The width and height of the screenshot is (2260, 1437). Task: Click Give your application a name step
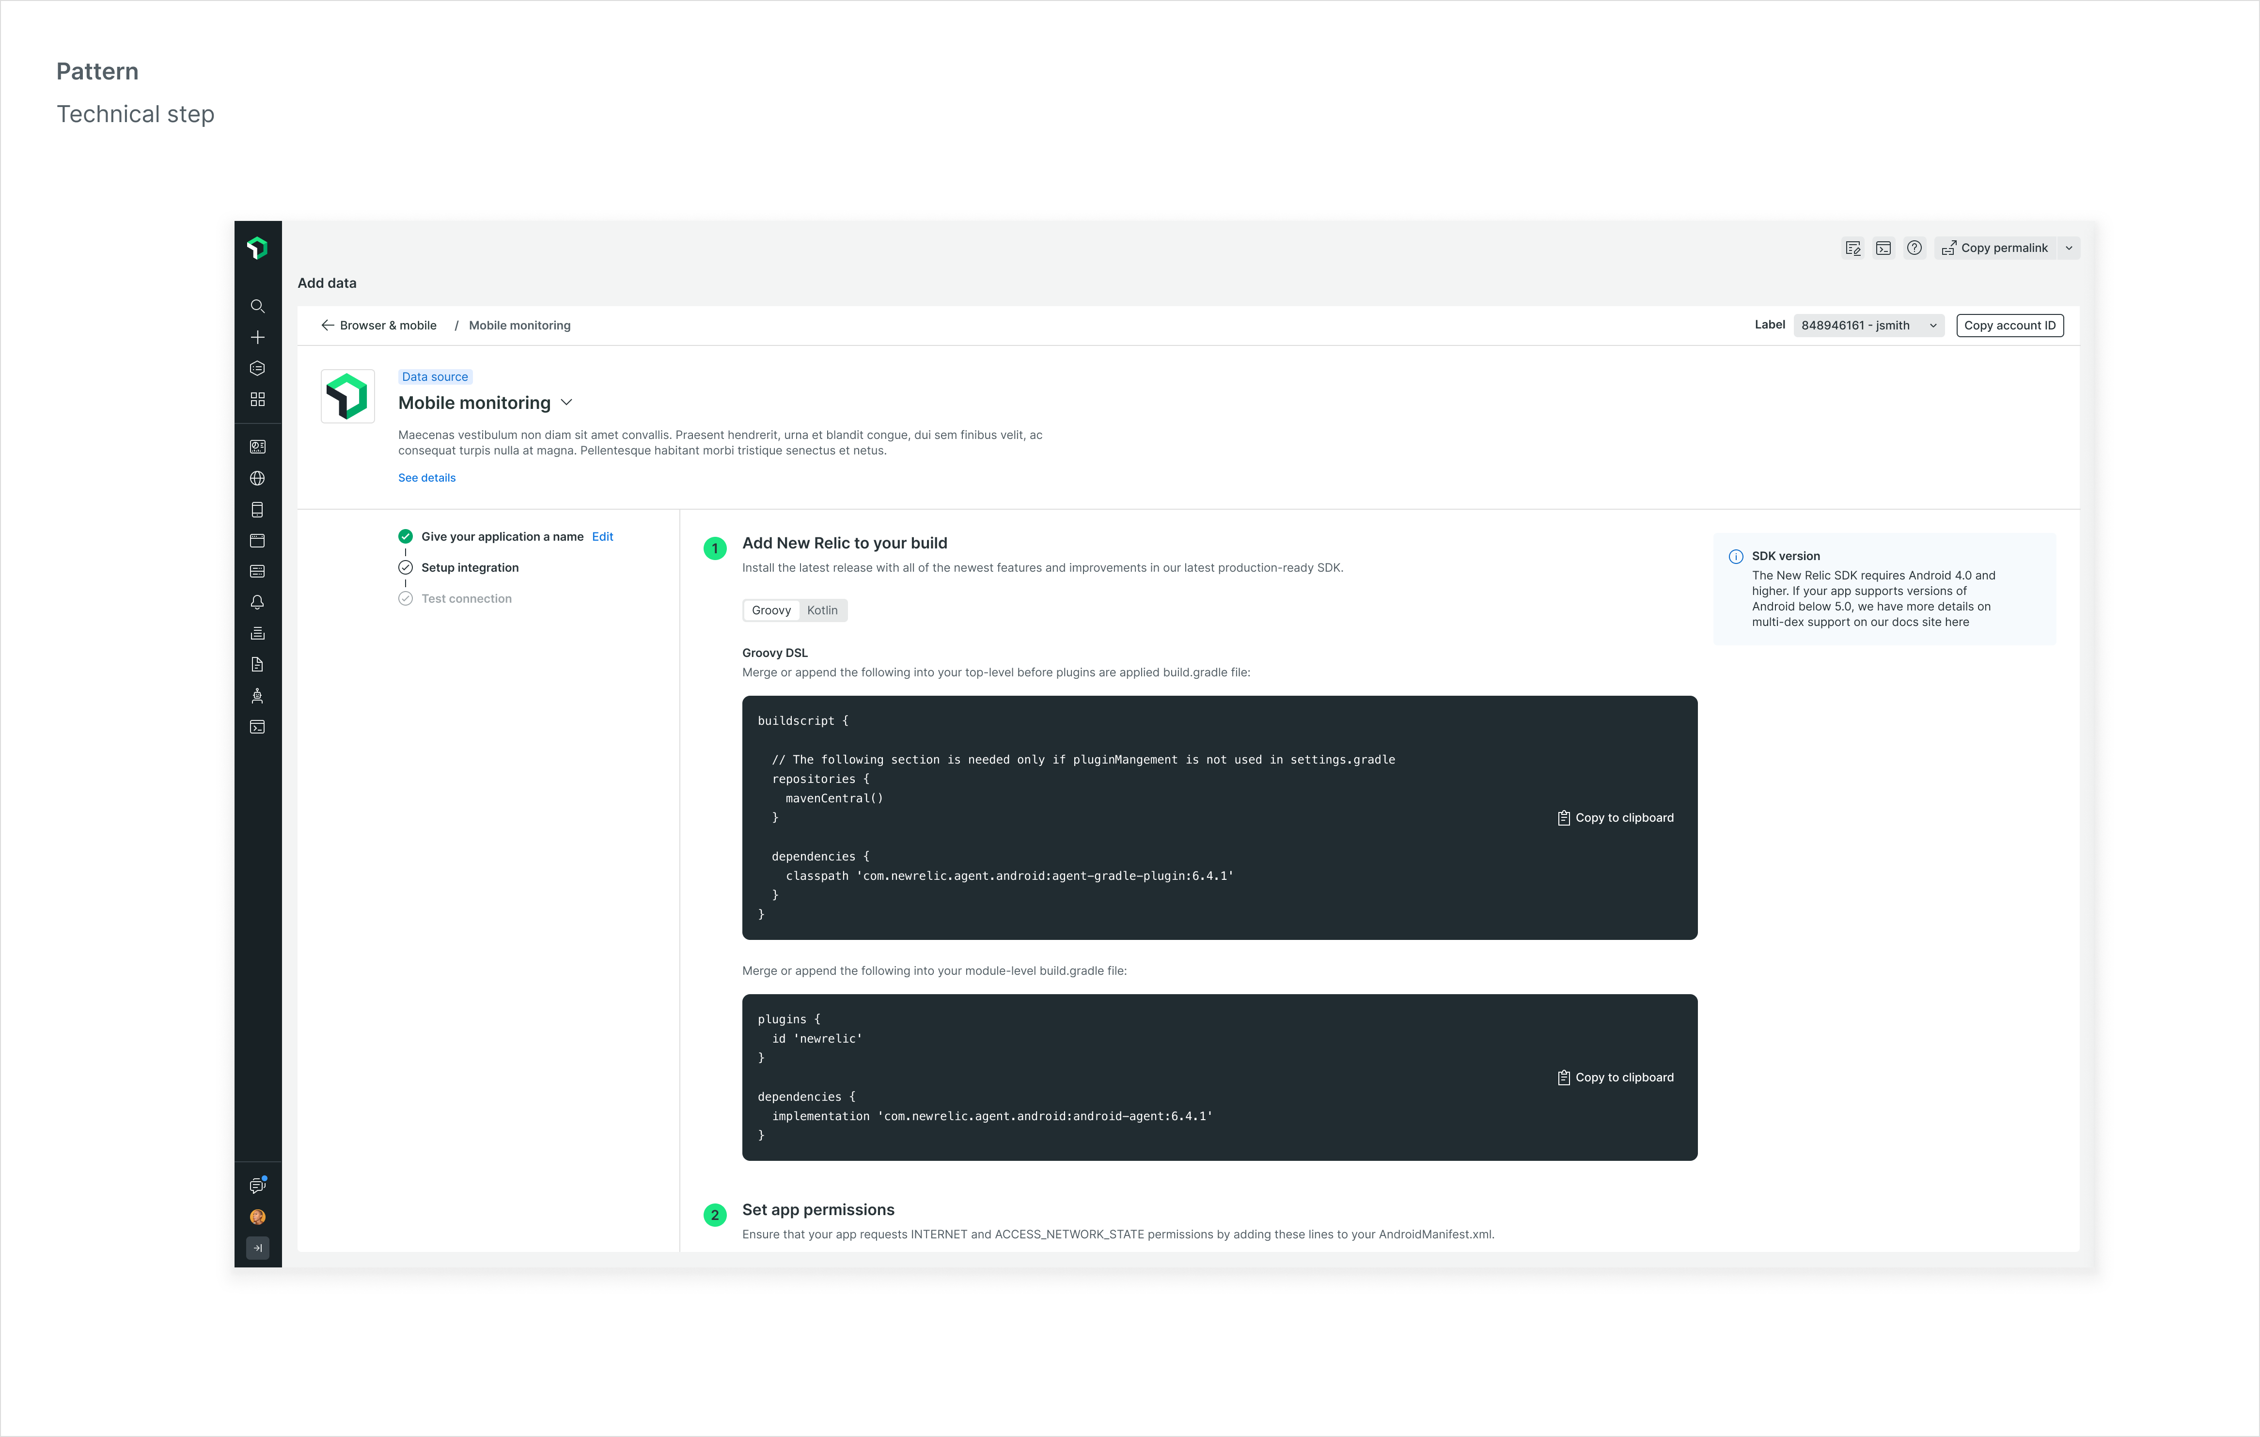click(x=491, y=537)
